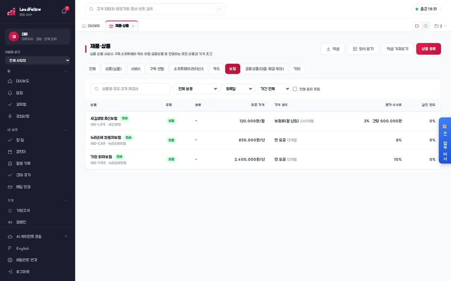
Task: Expand the folder dropdown showing 2
Action: 440,26
